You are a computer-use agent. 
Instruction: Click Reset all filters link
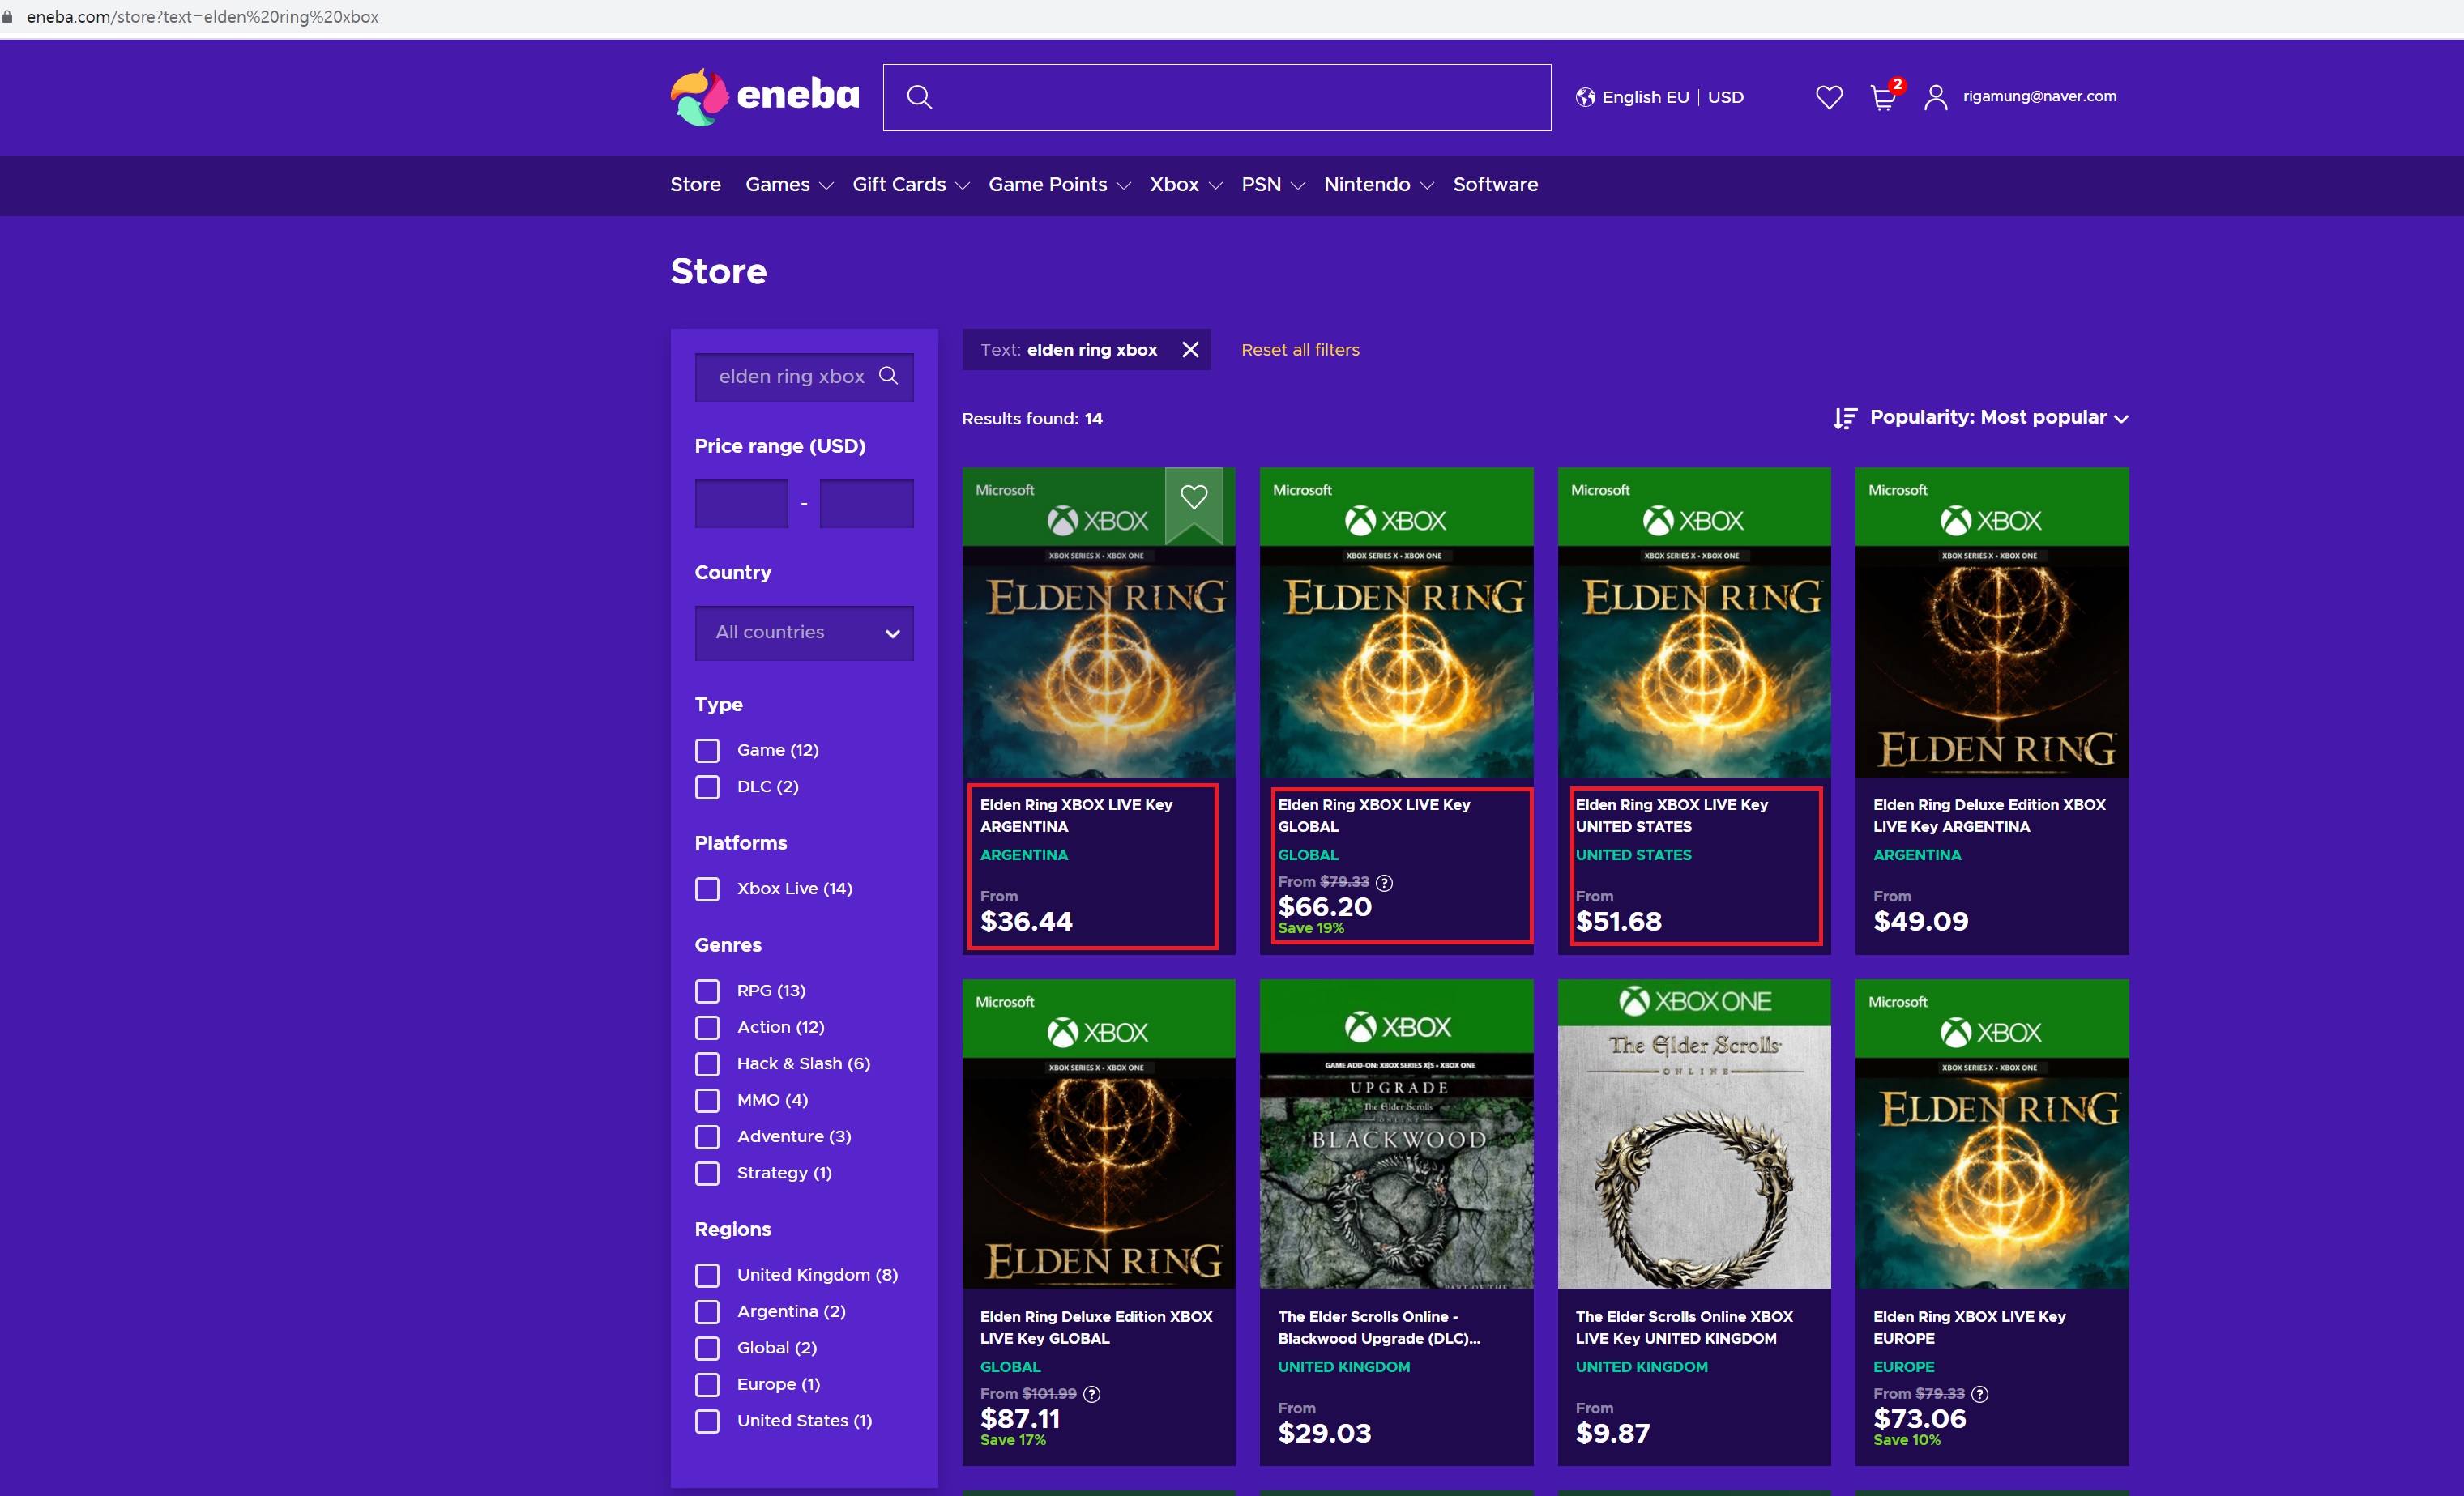1300,350
